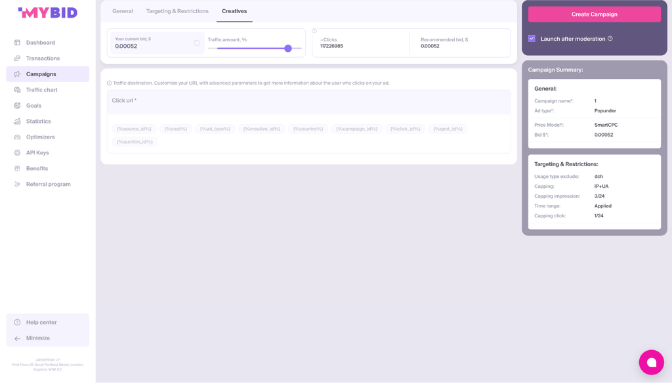Click the API Keys gear icon
This screenshot has width=672, height=383.
tap(17, 152)
